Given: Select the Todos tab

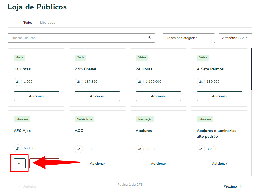Looking at the screenshot, I should click(x=28, y=23).
